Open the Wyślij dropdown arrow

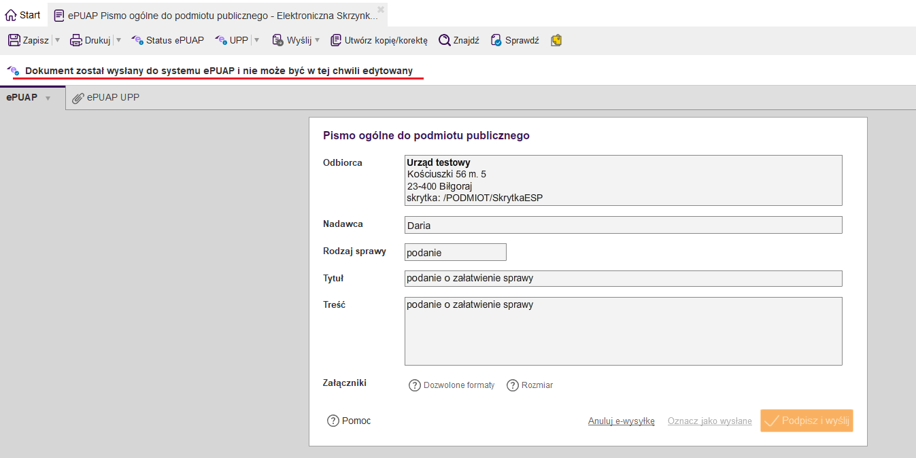(318, 40)
